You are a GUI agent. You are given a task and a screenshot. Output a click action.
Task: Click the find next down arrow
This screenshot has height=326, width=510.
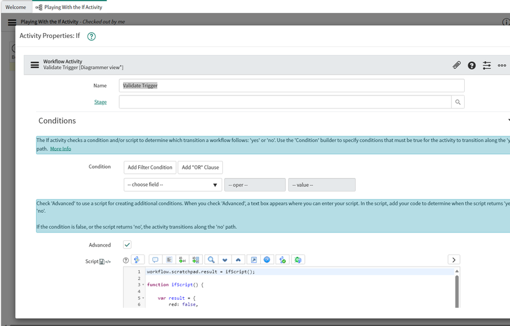(x=225, y=260)
